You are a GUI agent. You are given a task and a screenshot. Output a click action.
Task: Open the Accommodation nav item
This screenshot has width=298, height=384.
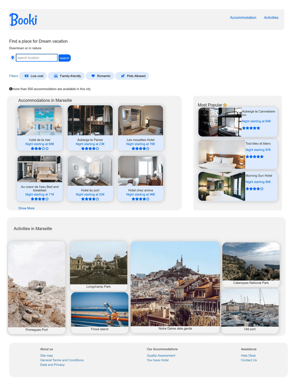[x=243, y=18]
